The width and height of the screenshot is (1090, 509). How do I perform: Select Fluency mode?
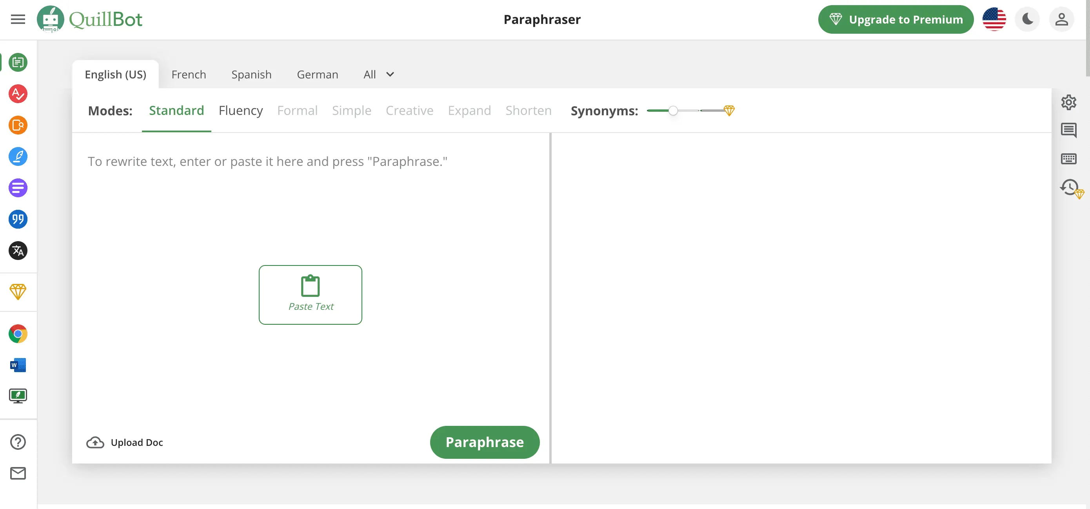pos(240,111)
